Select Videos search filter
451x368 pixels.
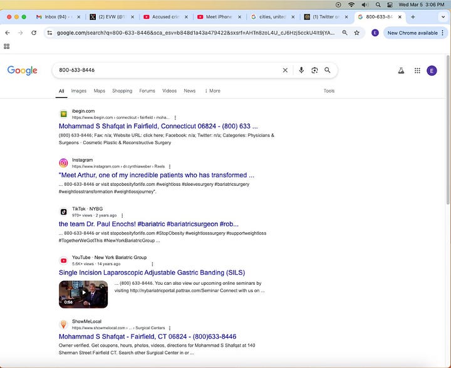[169, 91]
